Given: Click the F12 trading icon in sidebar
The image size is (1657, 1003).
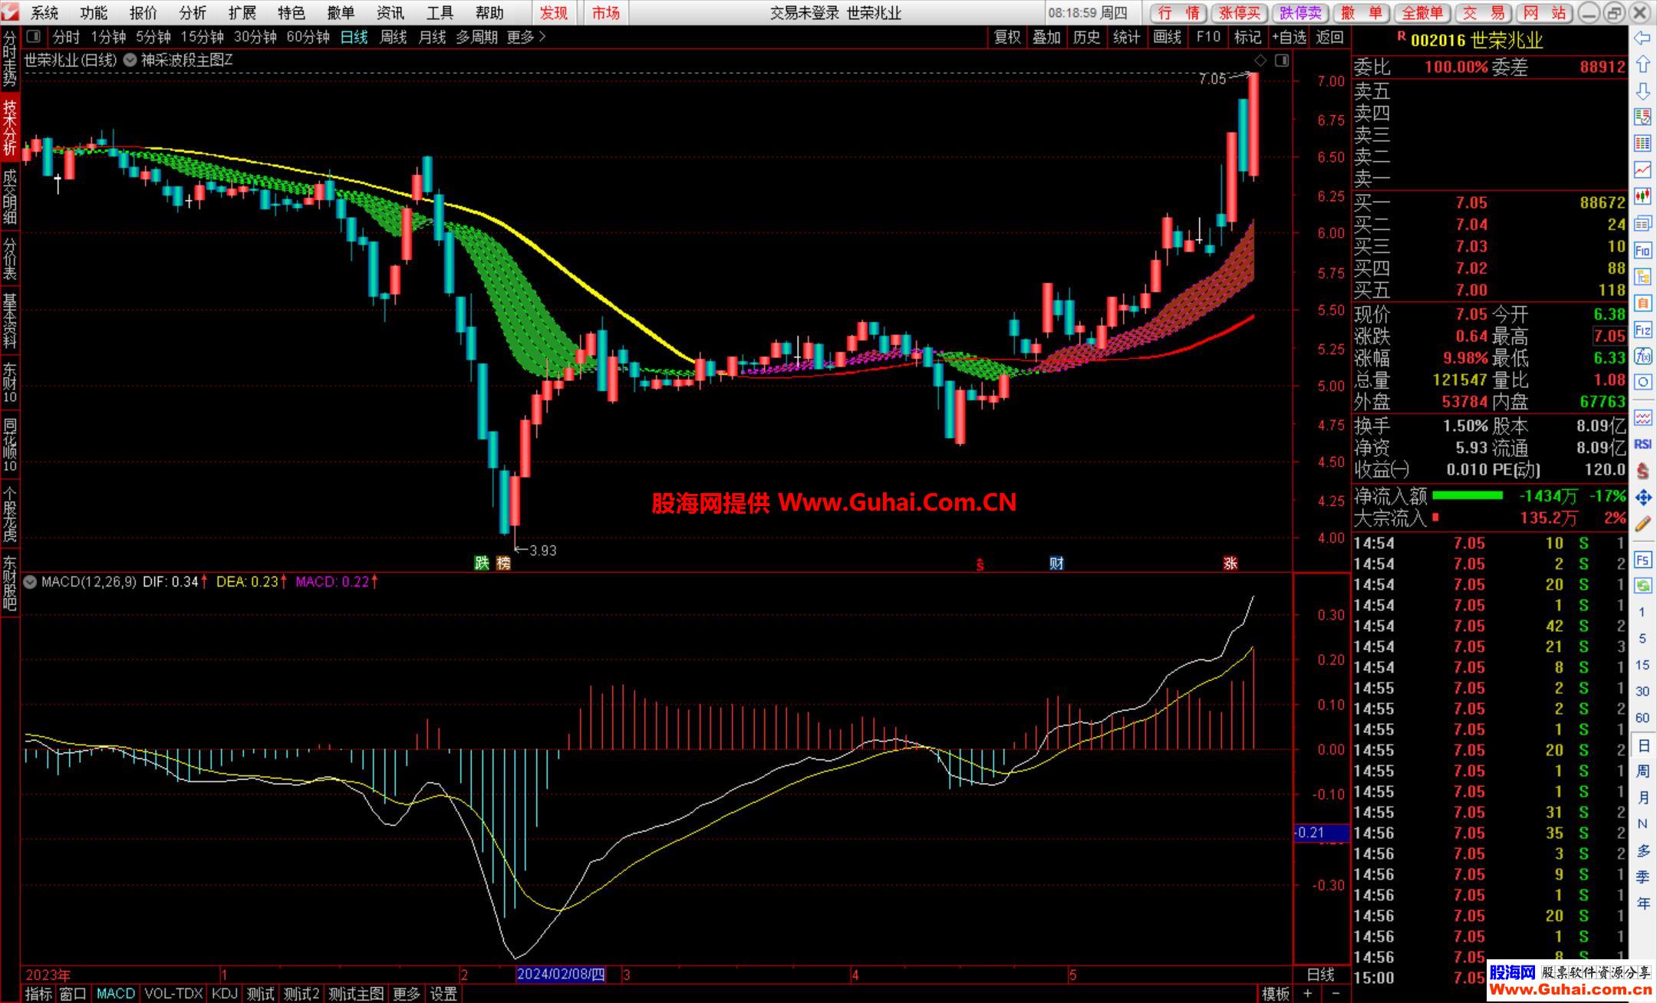Looking at the screenshot, I should pos(1642,330).
